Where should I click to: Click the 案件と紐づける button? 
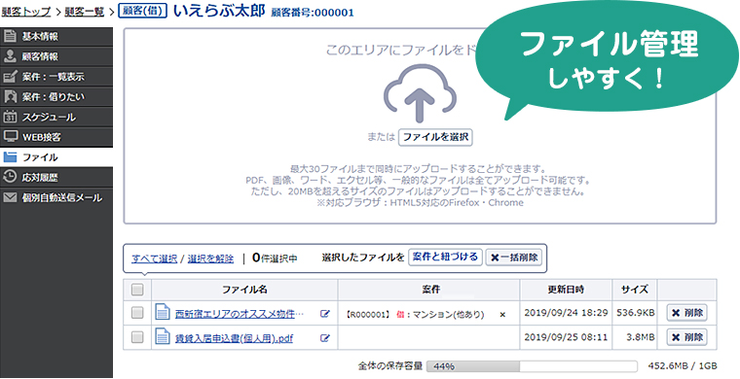pyautogui.click(x=445, y=258)
